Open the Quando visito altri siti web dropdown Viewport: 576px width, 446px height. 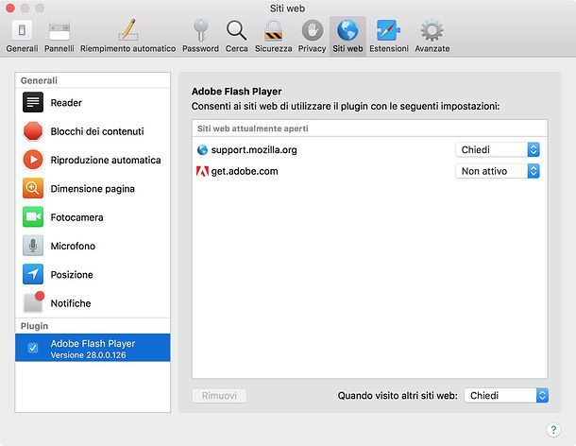(506, 396)
